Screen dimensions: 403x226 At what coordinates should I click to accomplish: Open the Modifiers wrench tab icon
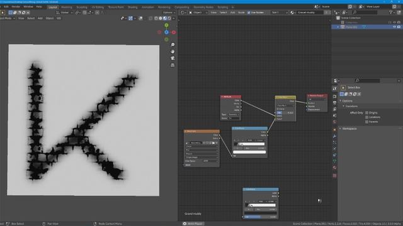pyautogui.click(x=334, y=136)
